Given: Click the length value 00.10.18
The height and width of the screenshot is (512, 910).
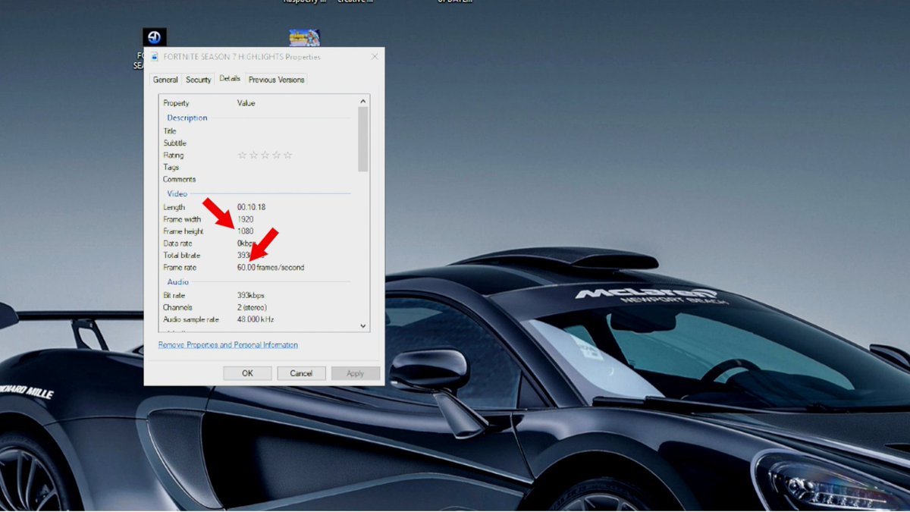Looking at the screenshot, I should (x=252, y=207).
